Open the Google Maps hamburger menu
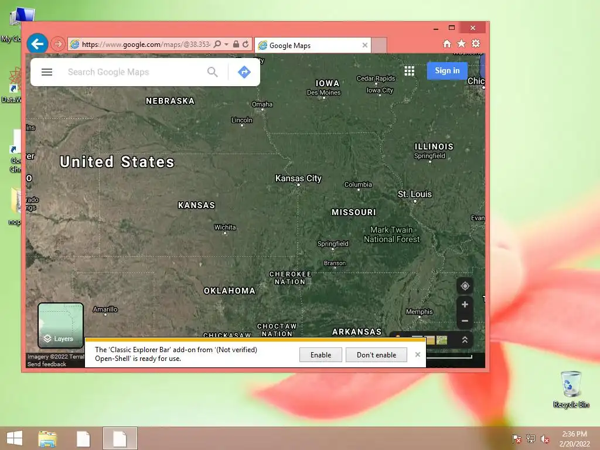This screenshot has width=600, height=450. pyautogui.click(x=47, y=72)
